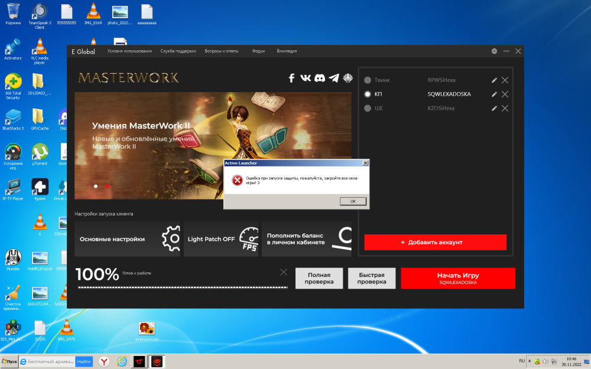
Task: Open the Telegram channel icon
Action: point(333,78)
